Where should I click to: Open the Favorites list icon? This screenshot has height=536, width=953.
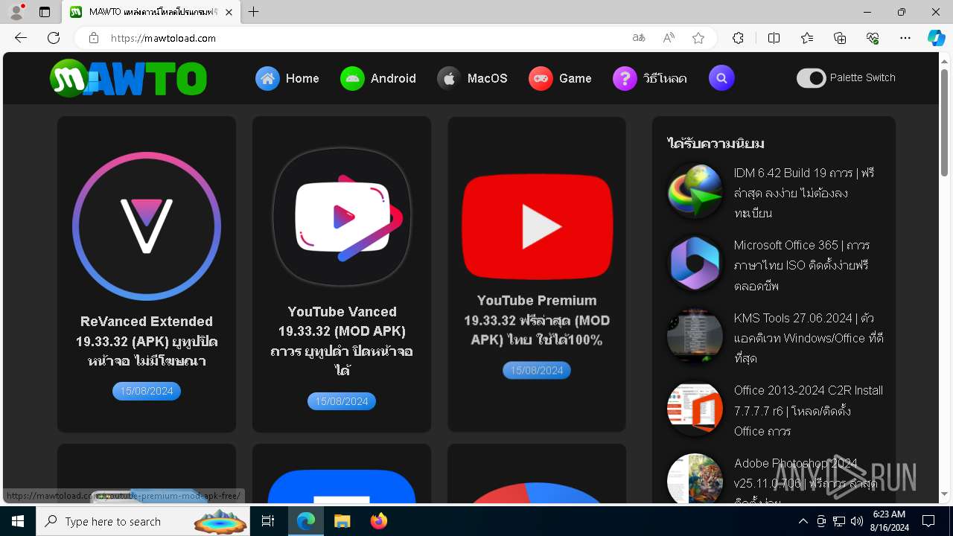coord(807,38)
